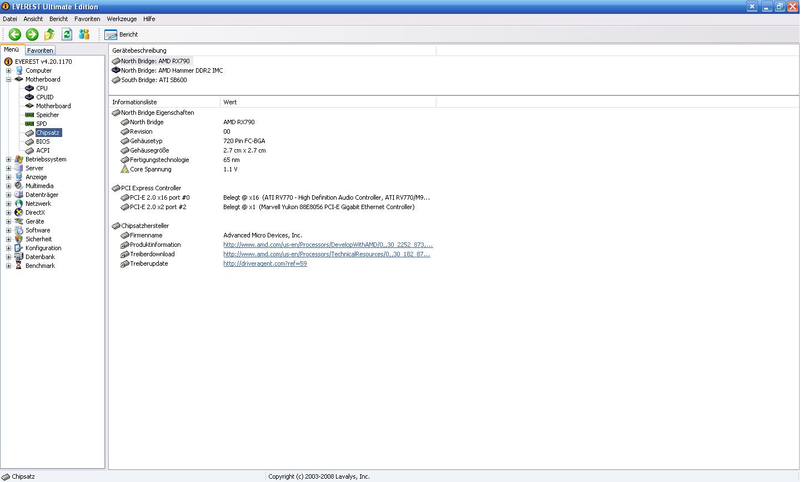Select the Chipsatz tree item

[x=48, y=133]
